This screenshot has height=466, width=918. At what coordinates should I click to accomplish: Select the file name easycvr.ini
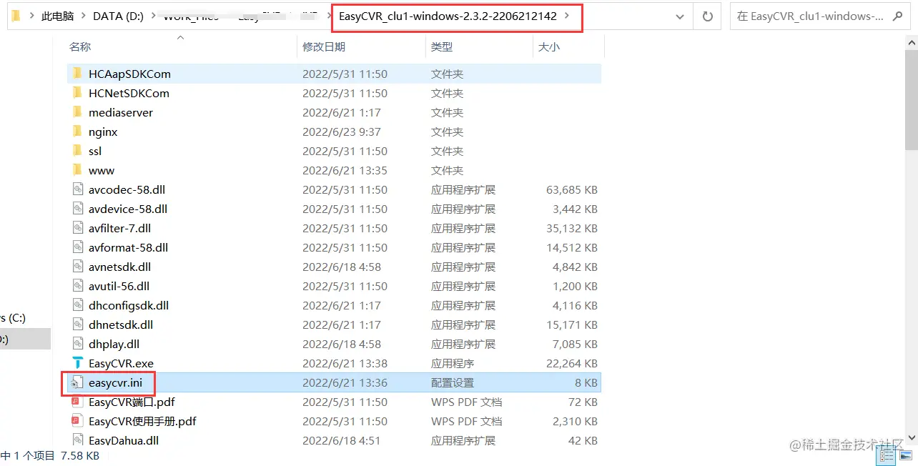click(115, 382)
